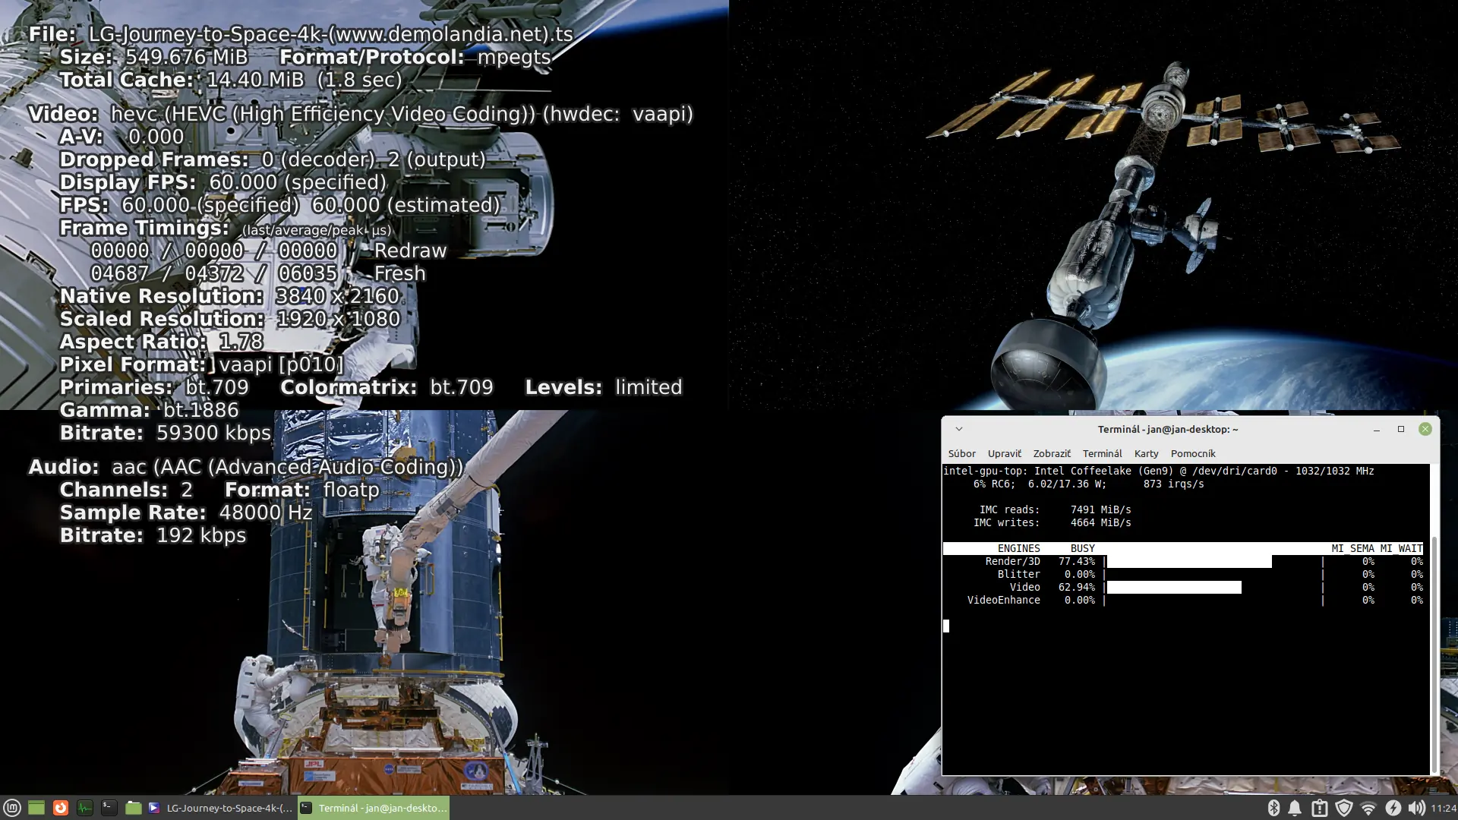Click the 'Native Resolution: 3840 x 2160' stat
This screenshot has height=820, width=1458.
229,296
